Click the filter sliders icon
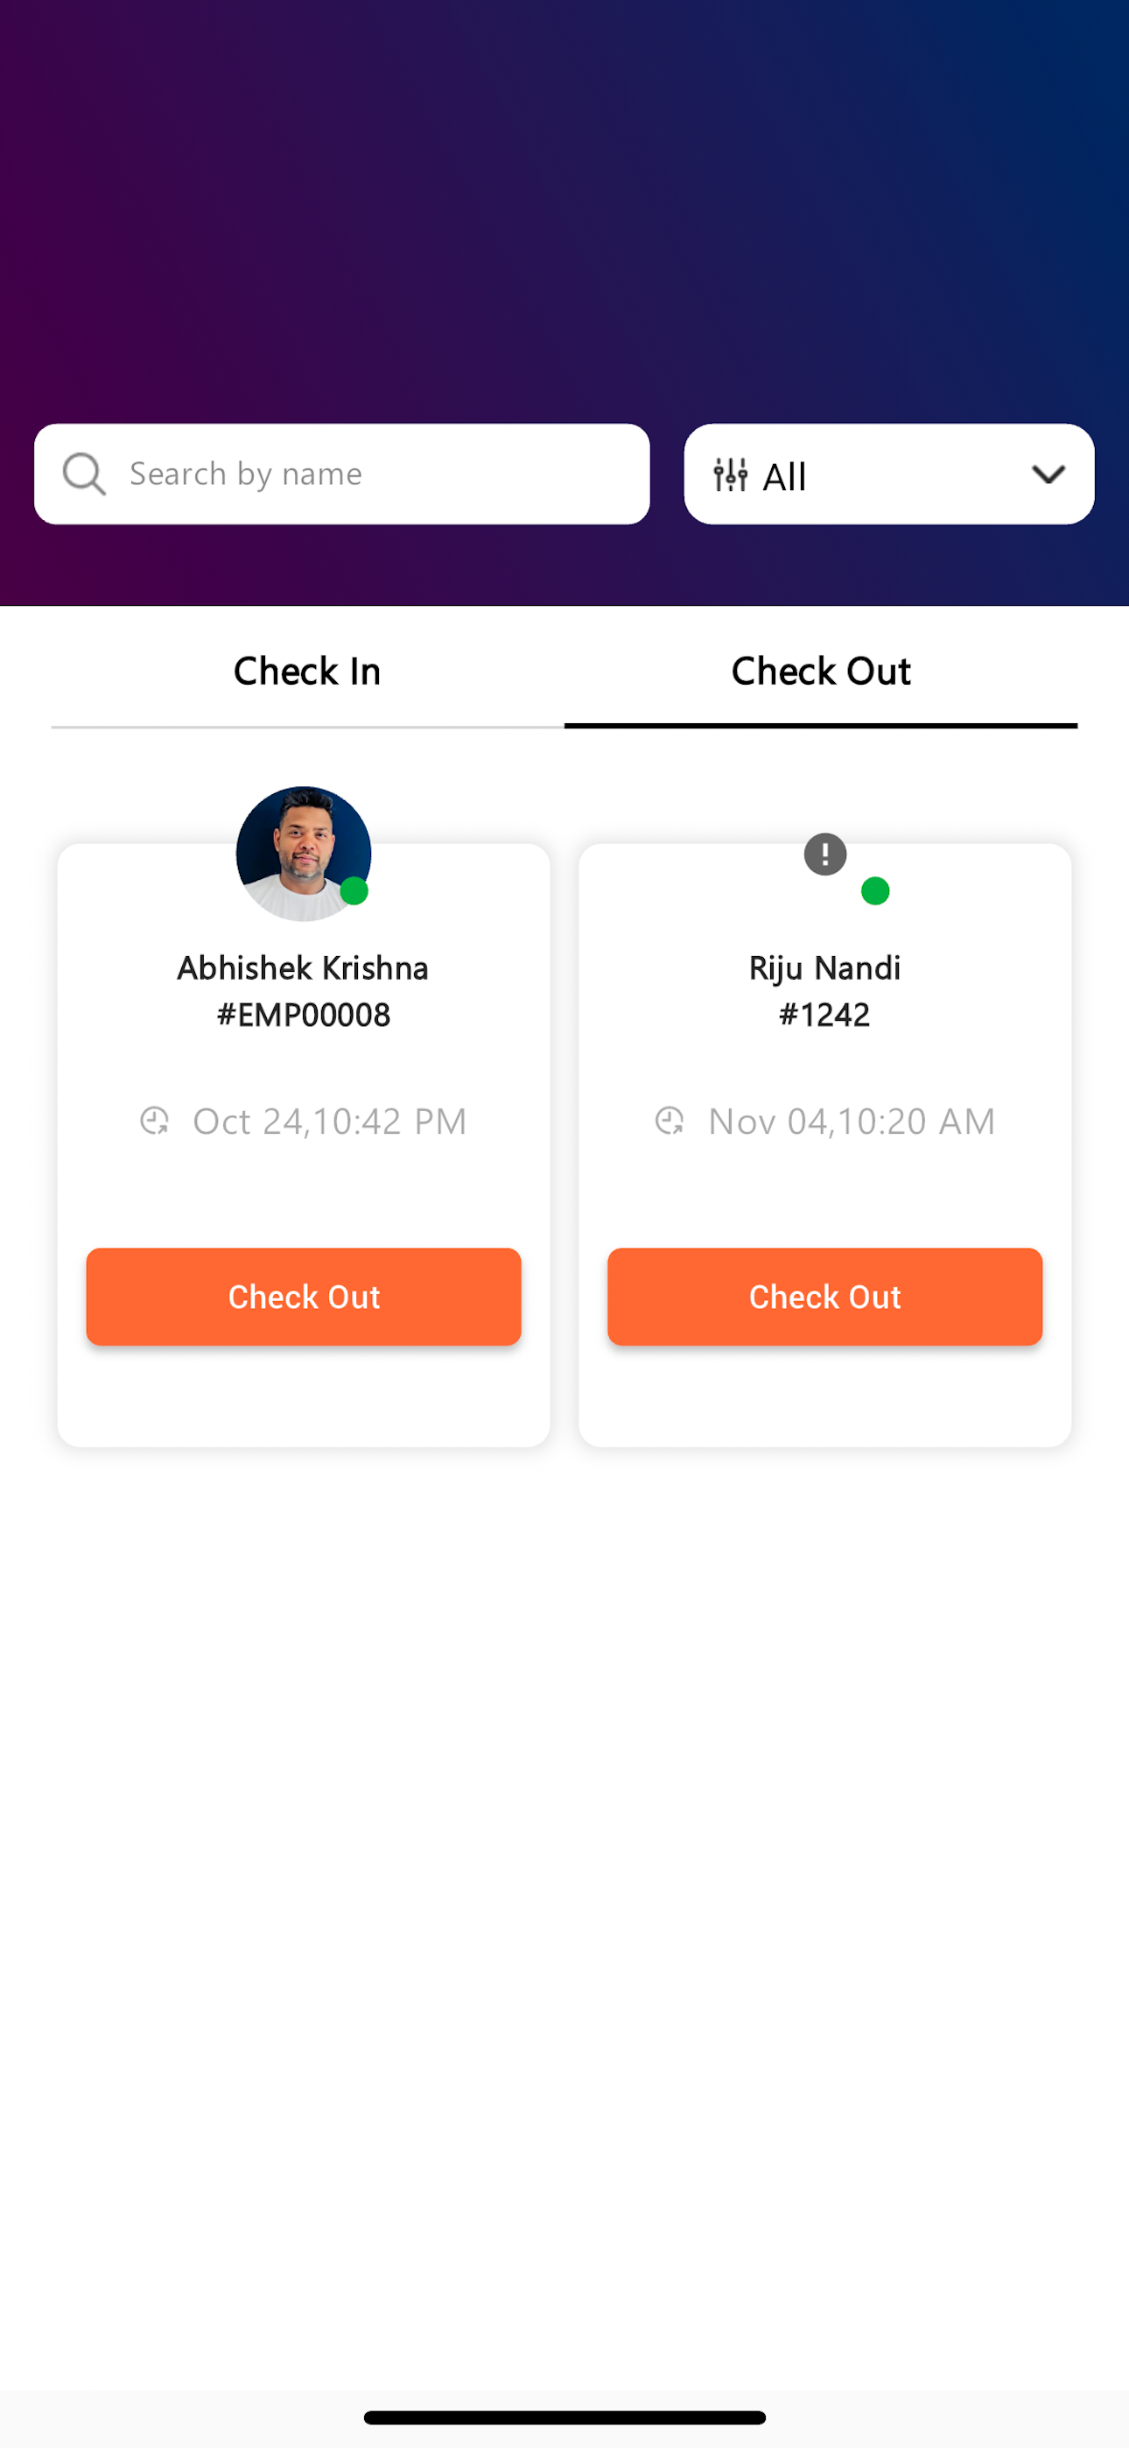 point(730,475)
